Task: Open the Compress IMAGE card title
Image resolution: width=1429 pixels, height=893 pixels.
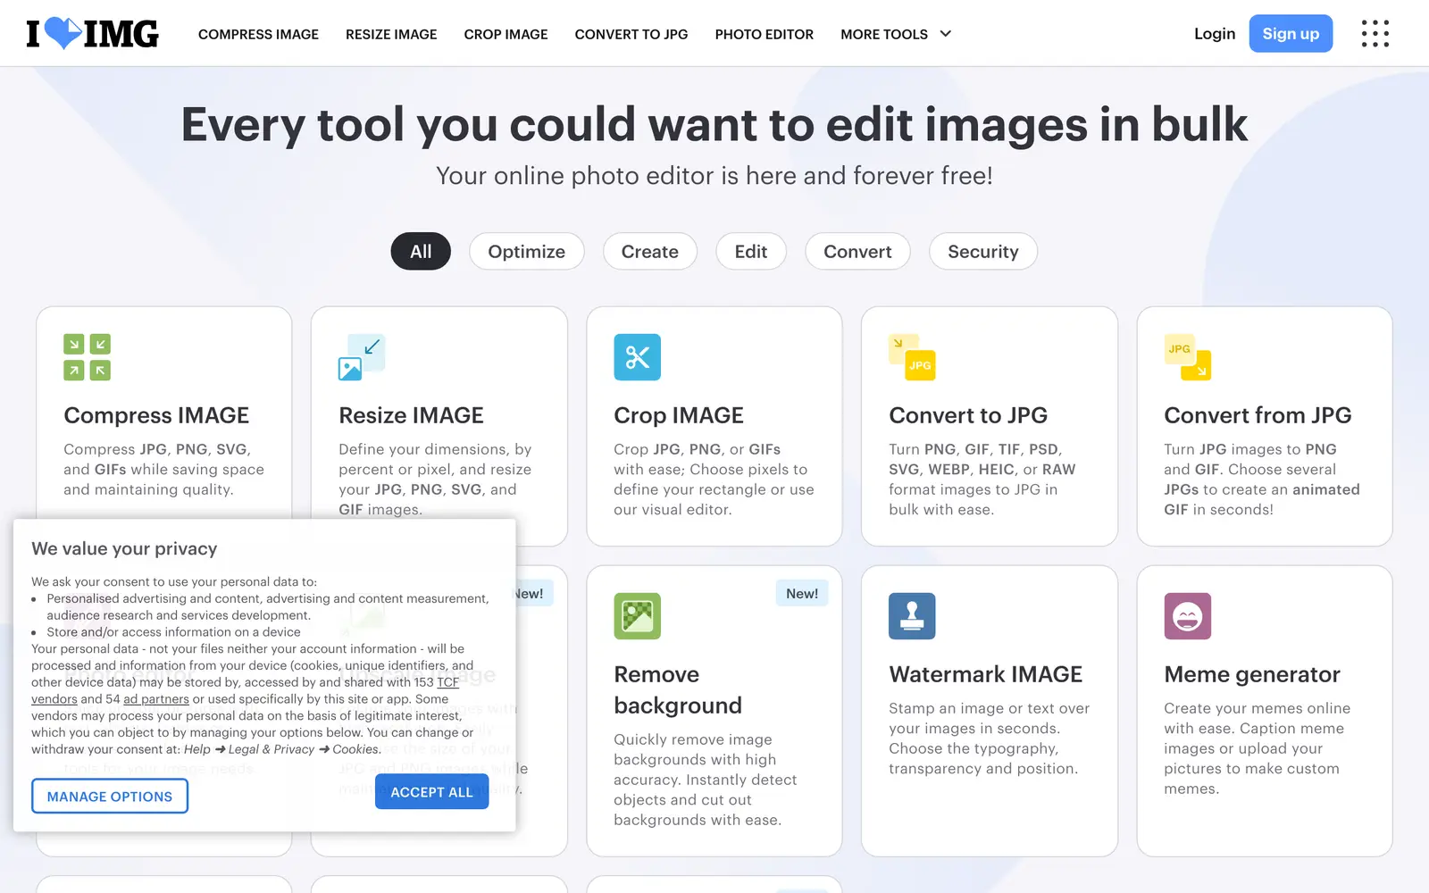Action: pyautogui.click(x=156, y=415)
